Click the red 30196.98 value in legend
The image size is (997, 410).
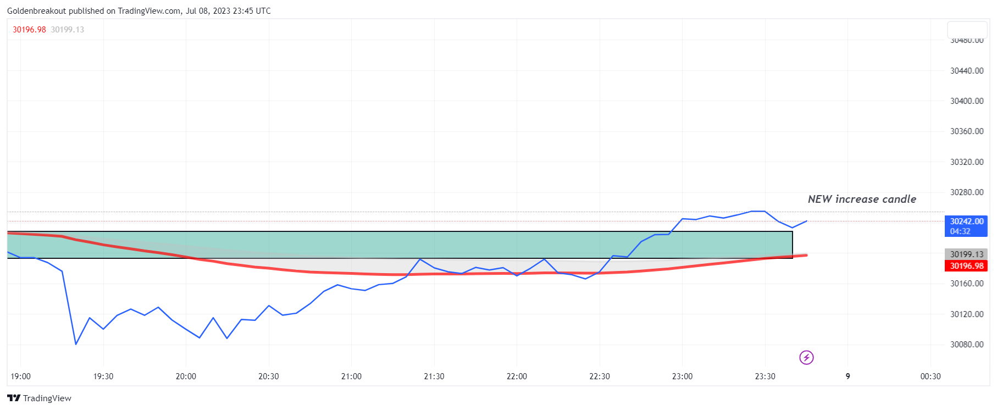pyautogui.click(x=30, y=30)
